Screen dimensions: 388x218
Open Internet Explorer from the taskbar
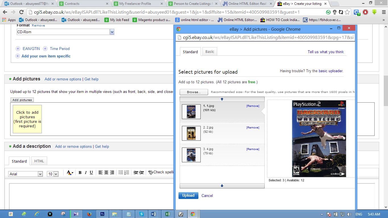click(37, 214)
